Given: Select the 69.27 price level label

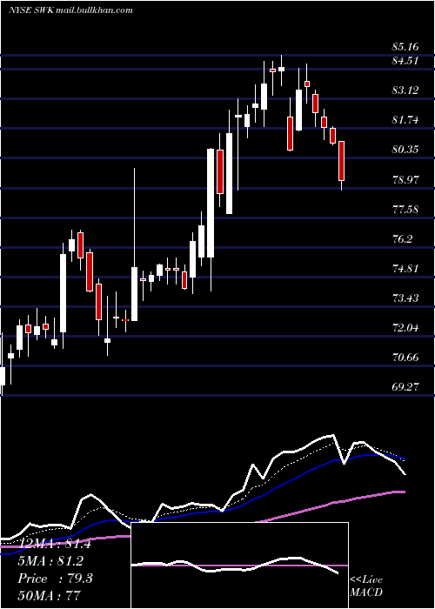Looking at the screenshot, I should (x=405, y=387).
